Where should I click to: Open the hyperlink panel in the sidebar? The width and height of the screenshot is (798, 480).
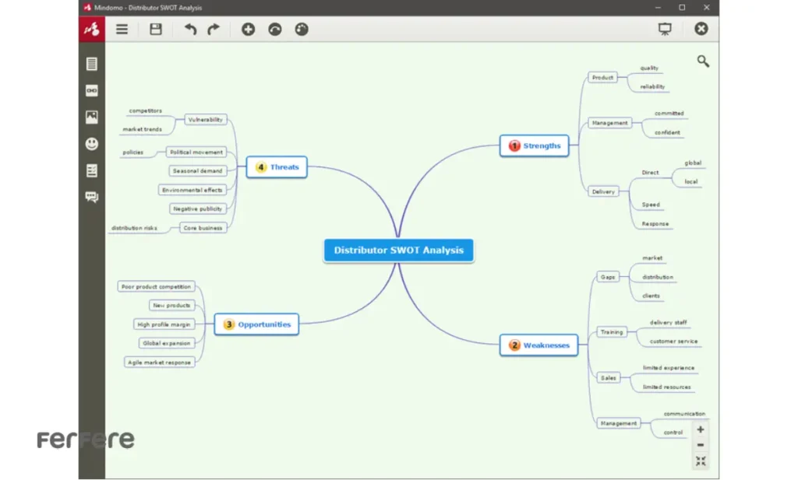point(92,91)
